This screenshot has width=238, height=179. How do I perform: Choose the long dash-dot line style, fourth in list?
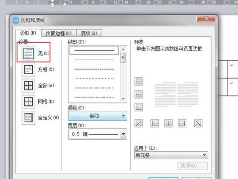tap(94, 79)
